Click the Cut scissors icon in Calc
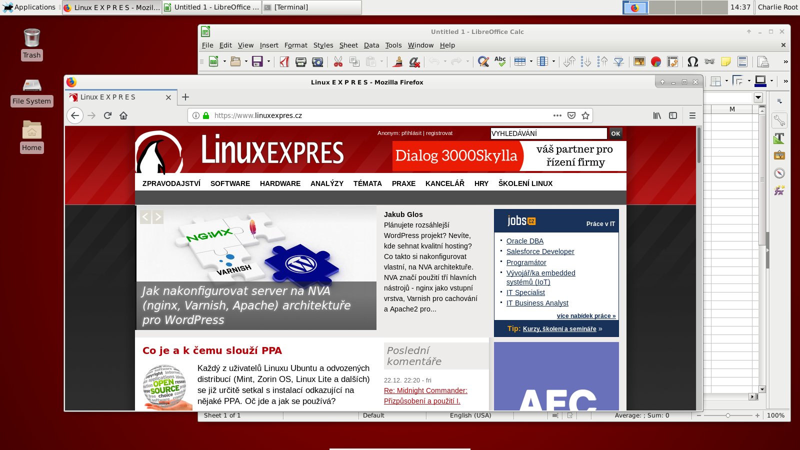 (338, 61)
